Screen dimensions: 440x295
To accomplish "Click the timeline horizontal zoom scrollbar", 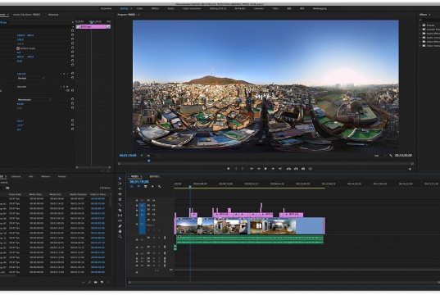I will coord(284,283).
